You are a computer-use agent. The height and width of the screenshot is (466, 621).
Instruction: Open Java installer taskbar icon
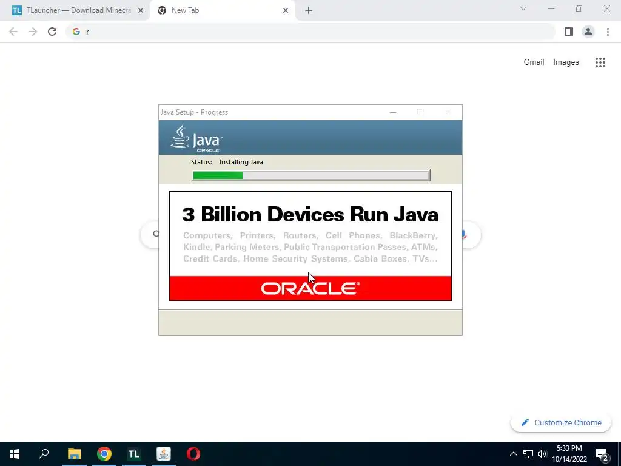[x=164, y=454]
